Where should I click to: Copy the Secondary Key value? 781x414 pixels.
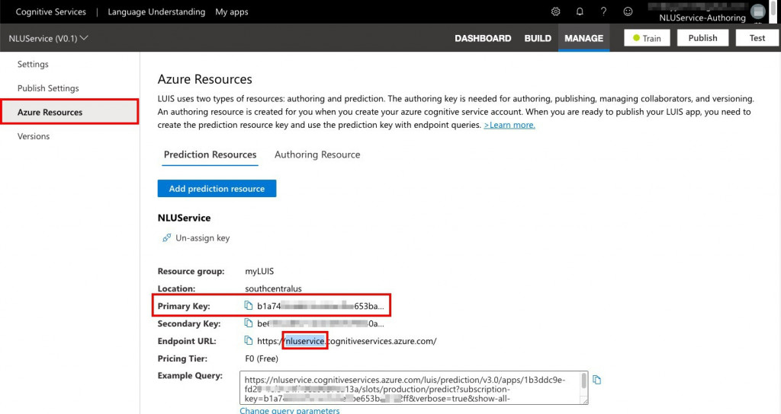click(249, 323)
